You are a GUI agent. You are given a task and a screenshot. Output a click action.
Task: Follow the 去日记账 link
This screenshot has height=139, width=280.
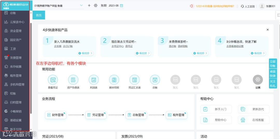click(68, 46)
